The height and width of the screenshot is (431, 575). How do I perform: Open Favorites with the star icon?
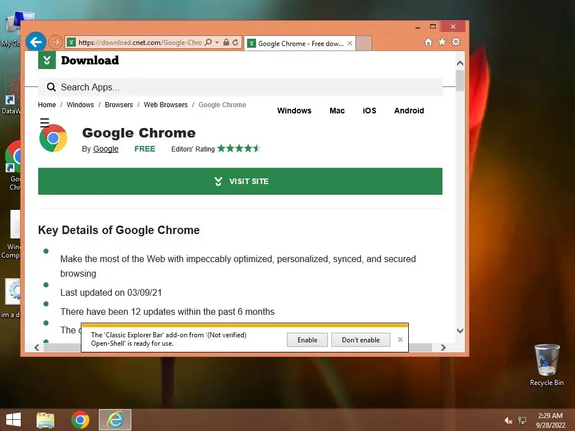tap(442, 42)
